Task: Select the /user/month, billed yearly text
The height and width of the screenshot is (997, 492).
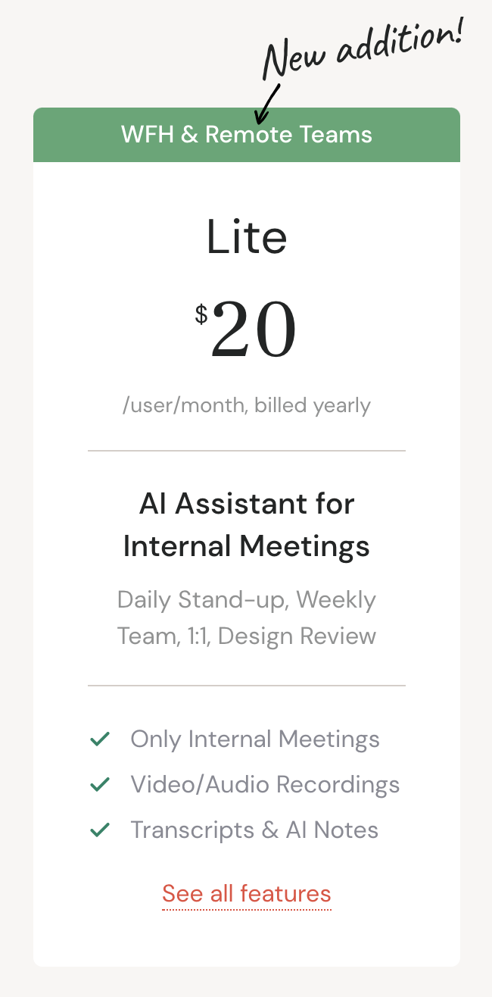Action: [247, 405]
